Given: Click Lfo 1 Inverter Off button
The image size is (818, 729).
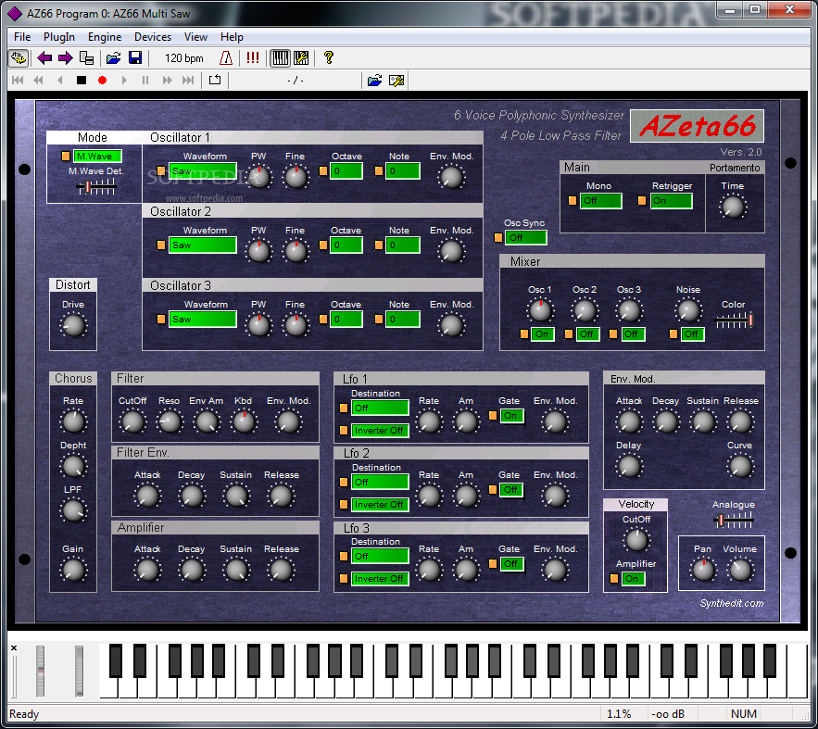Looking at the screenshot, I should (x=380, y=431).
